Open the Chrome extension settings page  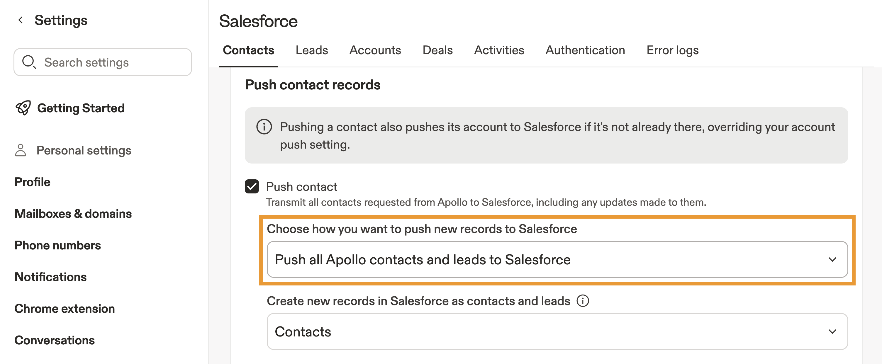(x=65, y=309)
